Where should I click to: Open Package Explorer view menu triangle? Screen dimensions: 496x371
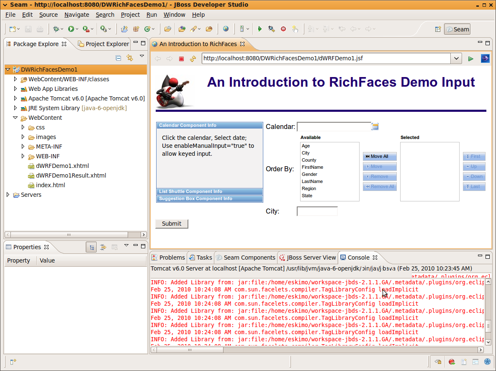click(142, 56)
